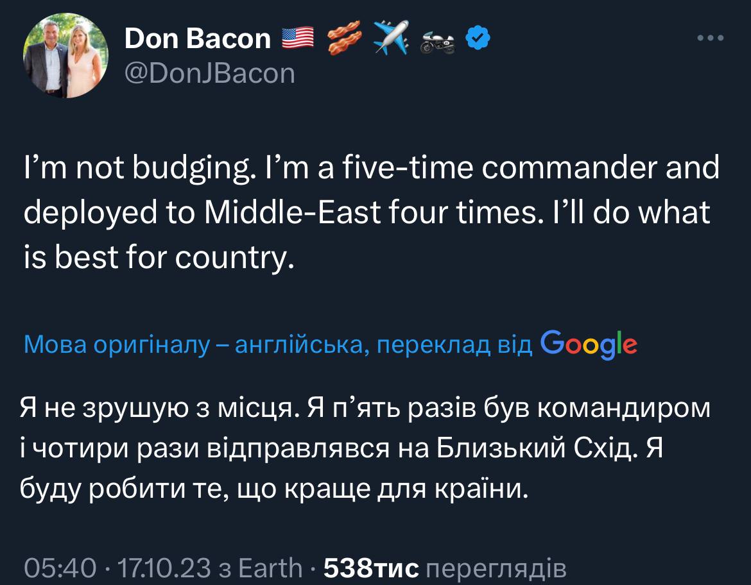The height and width of the screenshot is (585, 751).
Task: Click the blue verified checkmark badge
Action: pos(478,39)
